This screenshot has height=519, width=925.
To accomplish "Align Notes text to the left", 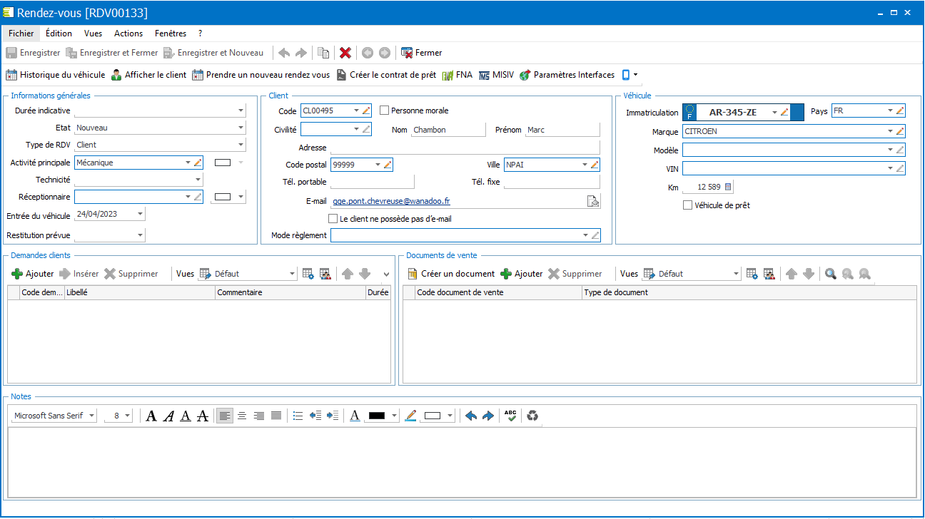I will pos(225,416).
